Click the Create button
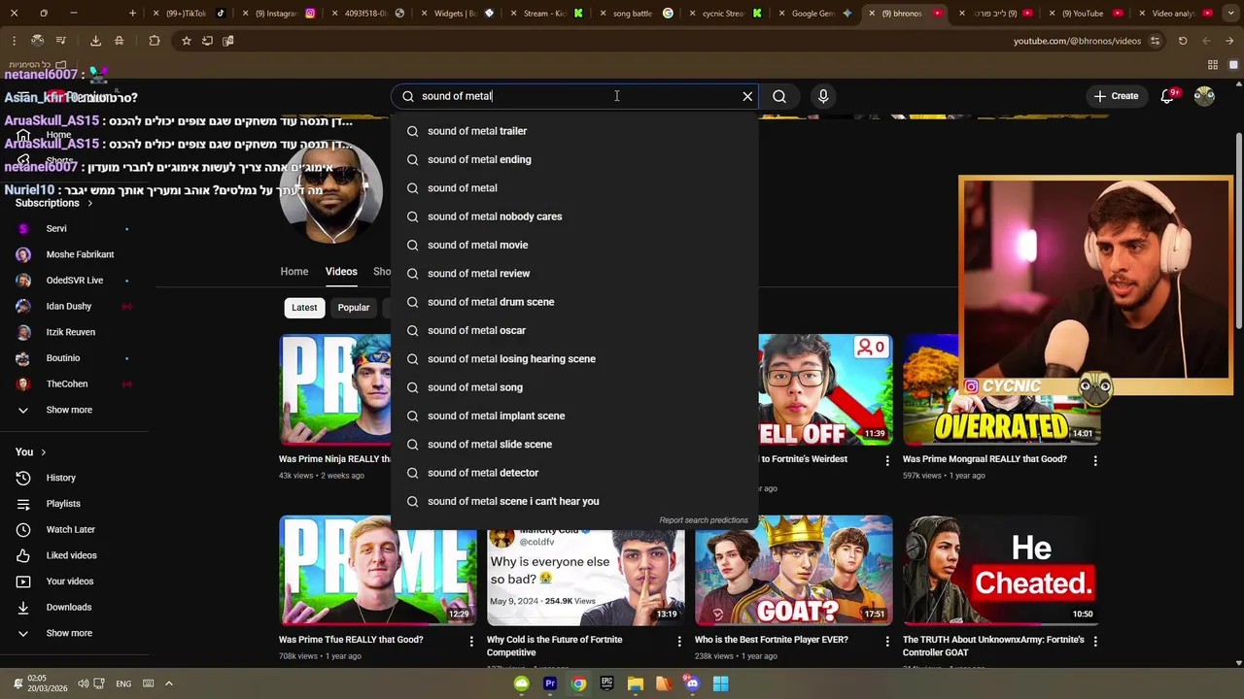The image size is (1244, 699). (1116, 96)
